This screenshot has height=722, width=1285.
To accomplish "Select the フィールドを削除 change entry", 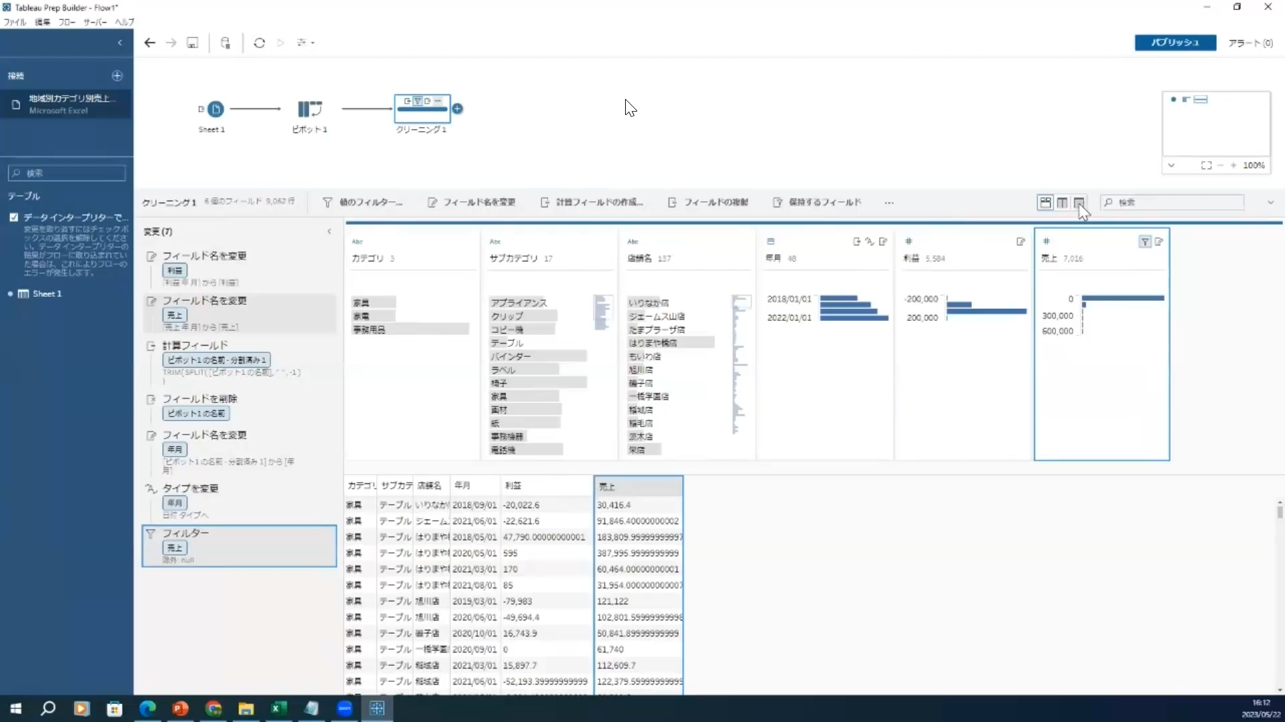I will pos(239,406).
